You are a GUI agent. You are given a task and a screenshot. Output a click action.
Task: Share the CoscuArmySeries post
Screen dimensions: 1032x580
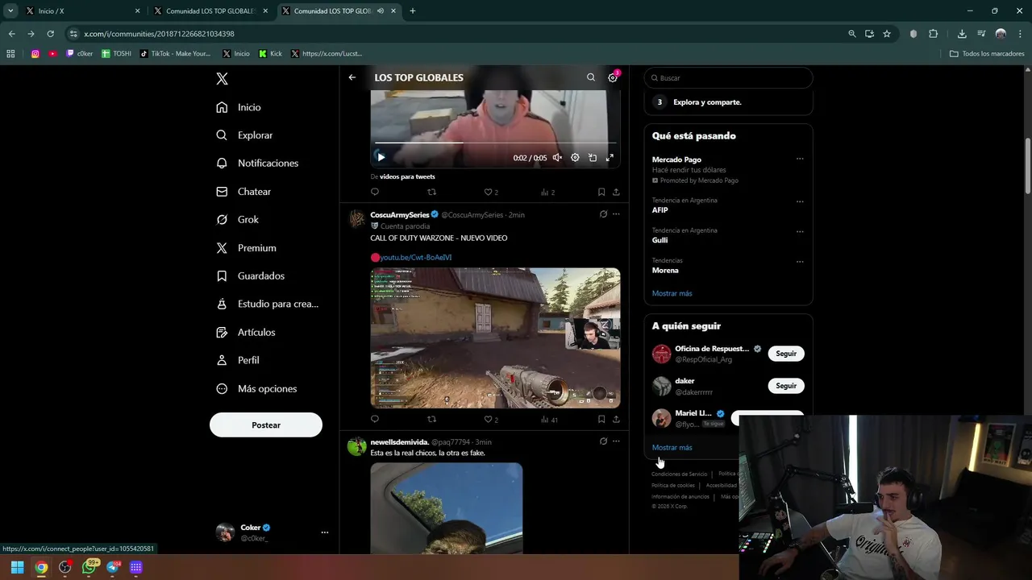click(x=616, y=419)
